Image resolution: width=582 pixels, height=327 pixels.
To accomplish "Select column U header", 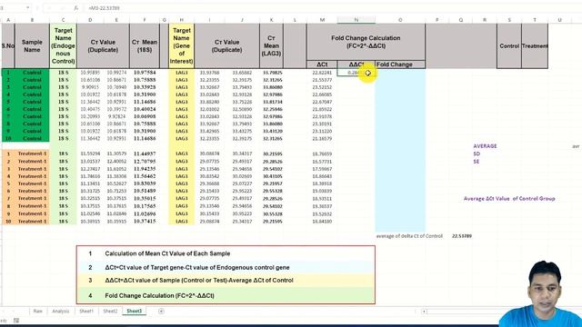I will [x=559, y=20].
